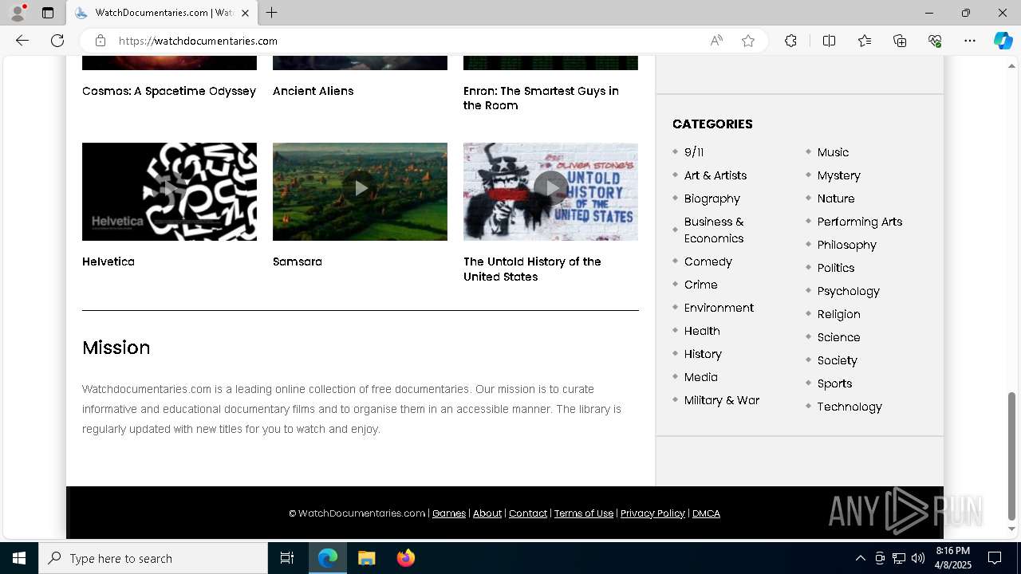Open Military & War category
1021x574 pixels.
click(722, 400)
